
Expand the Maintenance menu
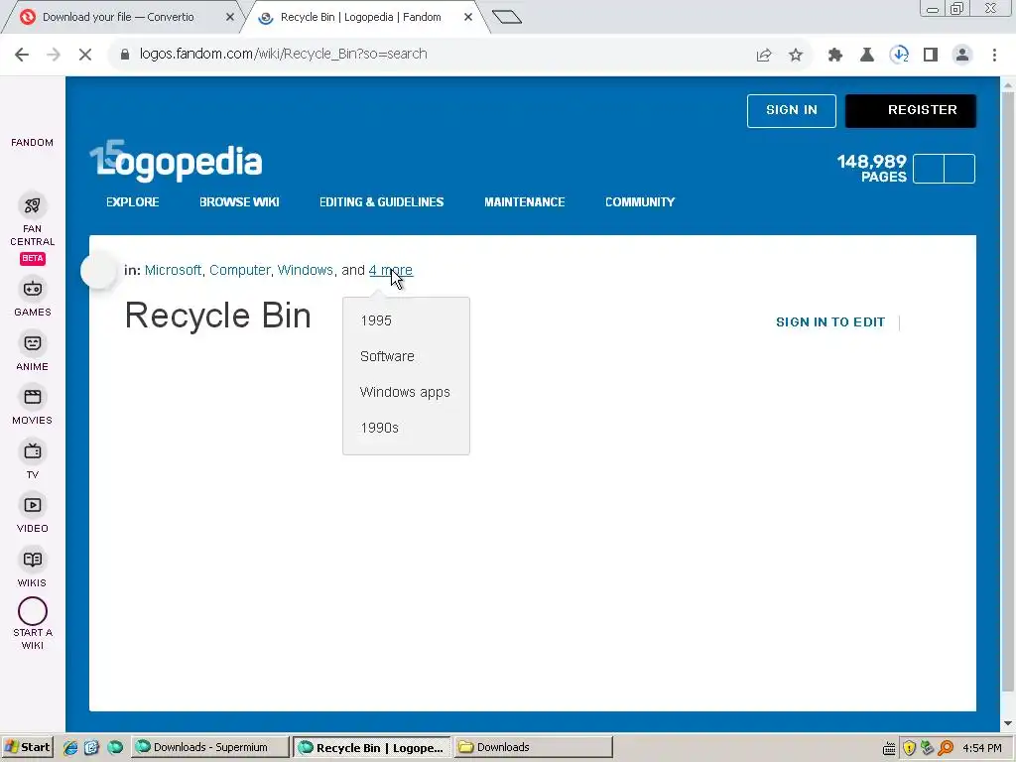[x=525, y=202]
